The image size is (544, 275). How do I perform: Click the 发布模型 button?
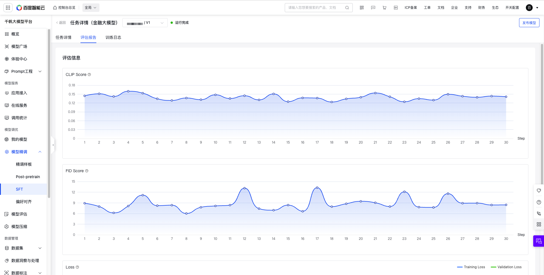tap(529, 23)
